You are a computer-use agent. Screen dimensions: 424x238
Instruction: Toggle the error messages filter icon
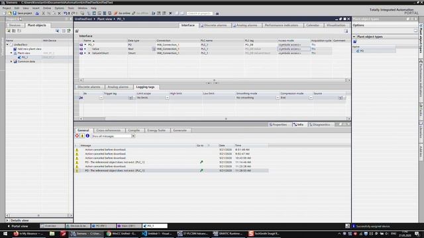(x=77, y=136)
